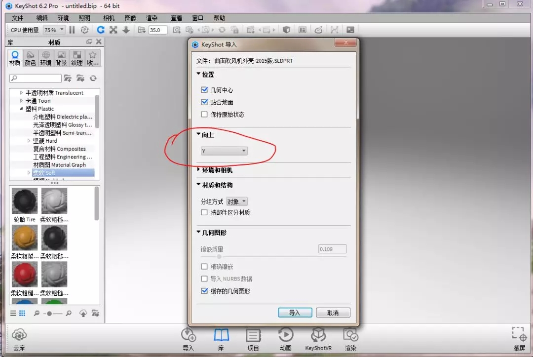Open the 文件 menu
533x357 pixels.
[x=17, y=18]
